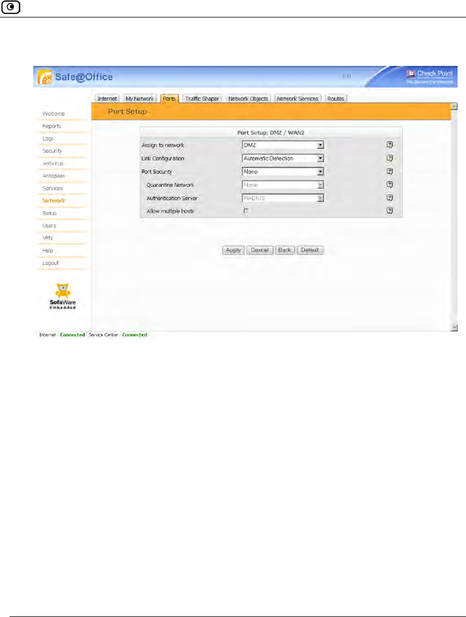
Task: Click the Cancel button
Action: (x=259, y=250)
